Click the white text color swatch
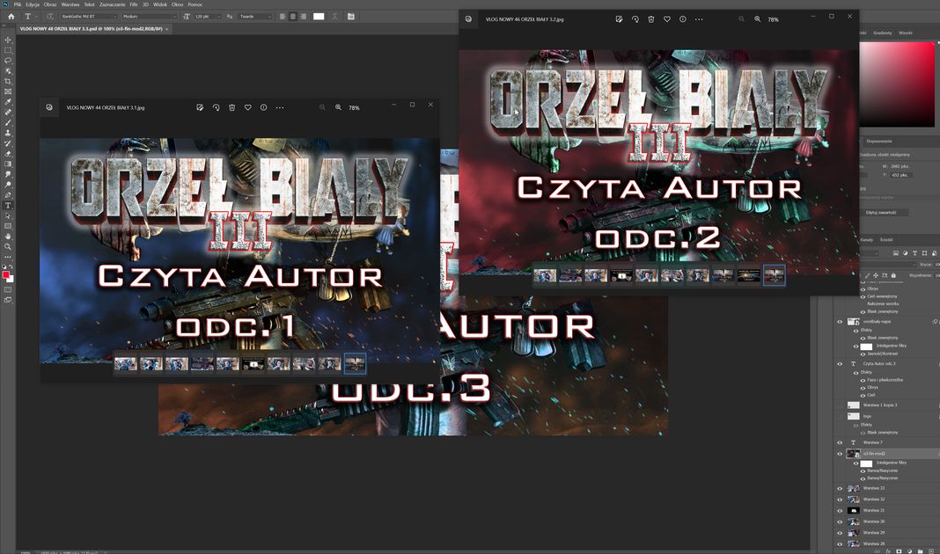This screenshot has height=554, width=940. [x=319, y=16]
